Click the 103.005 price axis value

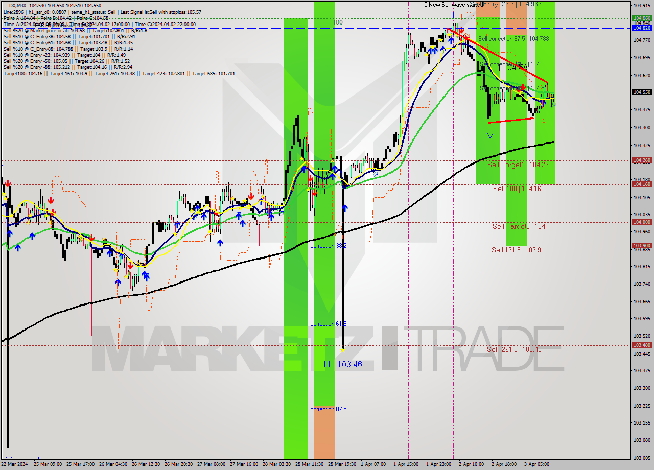[642, 458]
